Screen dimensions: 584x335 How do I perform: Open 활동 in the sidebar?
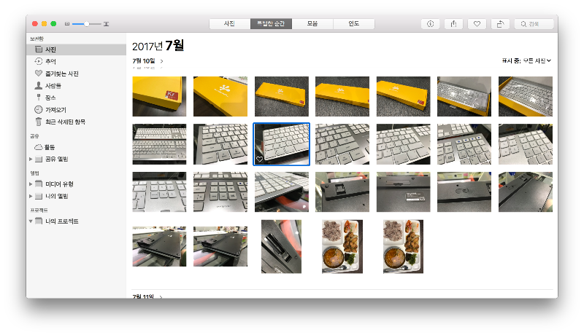(x=77, y=147)
